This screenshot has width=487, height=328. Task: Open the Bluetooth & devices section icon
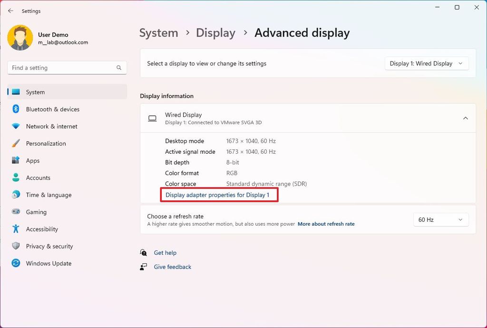click(x=15, y=109)
